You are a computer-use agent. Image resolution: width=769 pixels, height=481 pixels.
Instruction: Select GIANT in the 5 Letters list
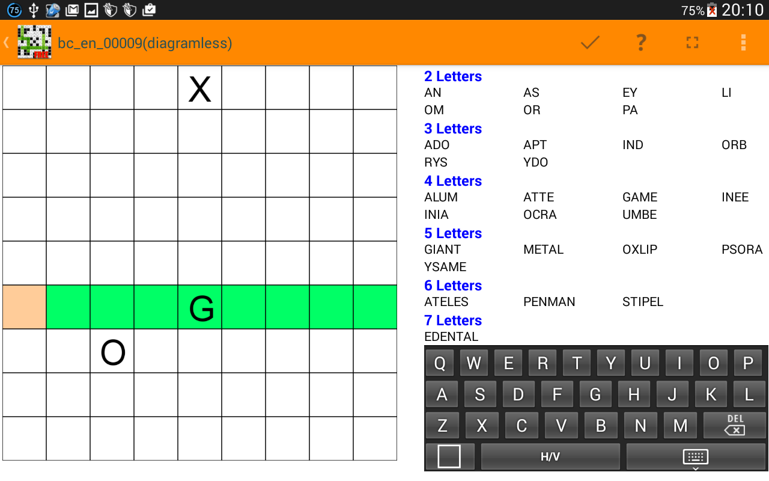444,249
